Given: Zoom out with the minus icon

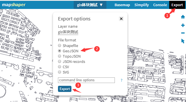Looking at the screenshot, I should pos(183,33).
